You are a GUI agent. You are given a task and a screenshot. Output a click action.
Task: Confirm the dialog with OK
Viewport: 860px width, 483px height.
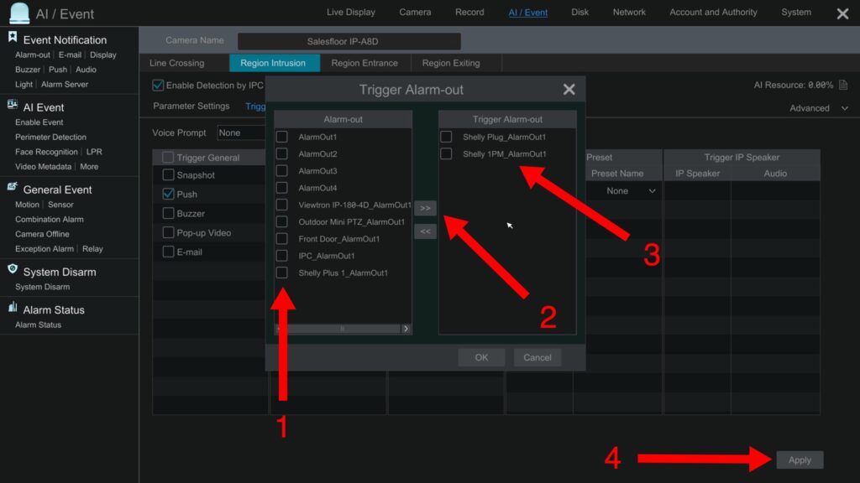(x=481, y=357)
